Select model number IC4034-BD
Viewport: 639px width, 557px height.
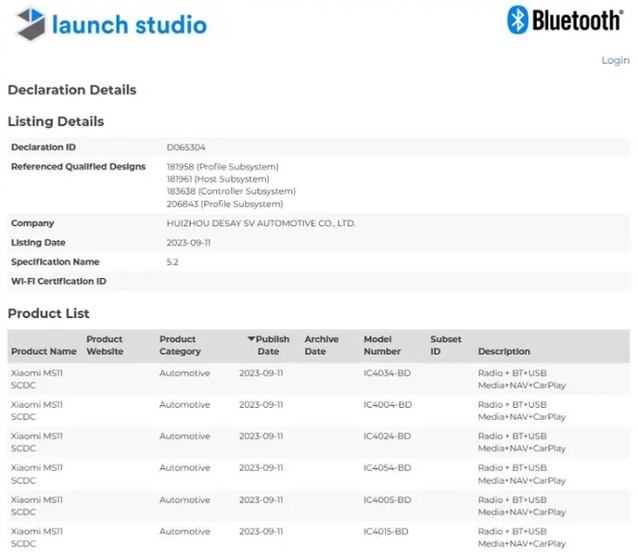(x=387, y=373)
